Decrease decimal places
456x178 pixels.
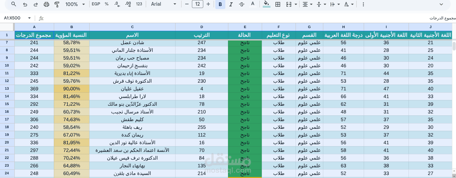coord(117,4)
